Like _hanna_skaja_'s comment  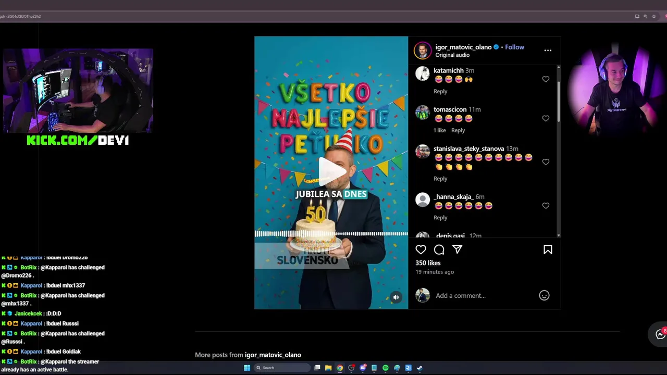pos(546,206)
